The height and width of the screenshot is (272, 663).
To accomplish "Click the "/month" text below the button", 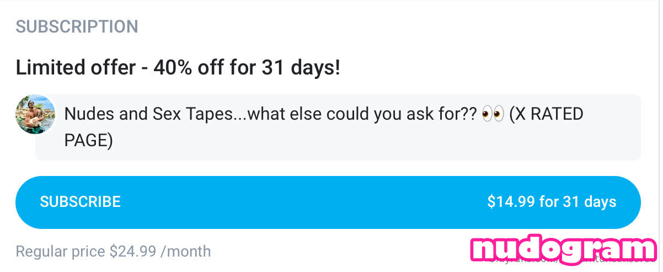I will (185, 252).
